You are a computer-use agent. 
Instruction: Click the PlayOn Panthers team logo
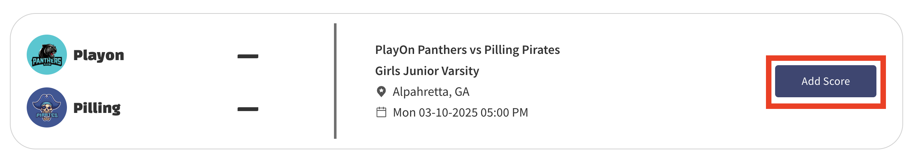click(47, 55)
